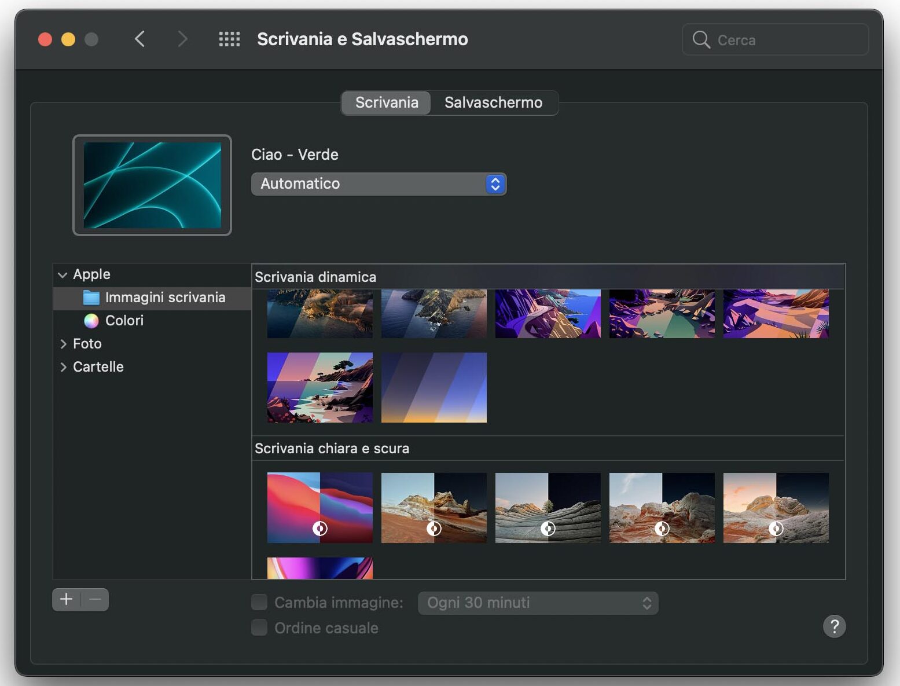This screenshot has height=686, width=900.
Task: Select the Scrivania tab
Action: pos(386,103)
